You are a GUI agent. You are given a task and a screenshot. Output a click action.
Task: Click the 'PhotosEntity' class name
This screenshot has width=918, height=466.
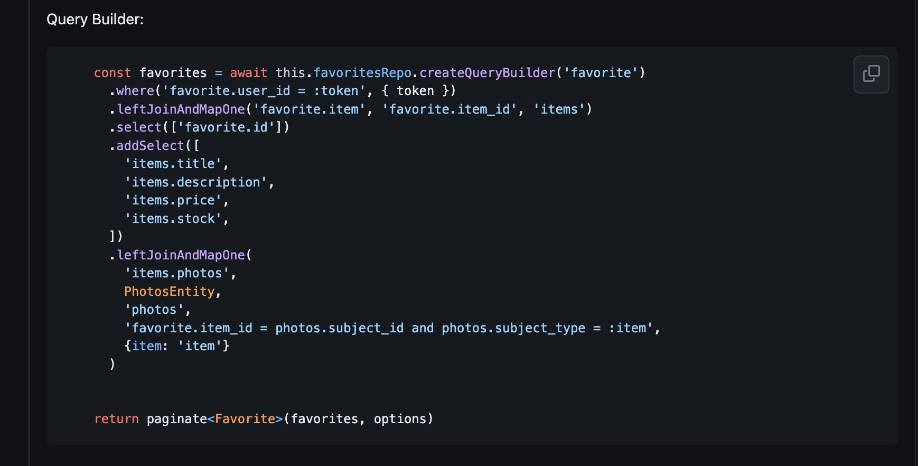(170, 292)
